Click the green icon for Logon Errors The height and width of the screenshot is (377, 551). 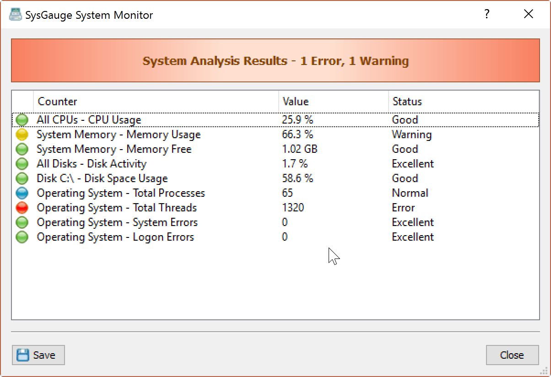coord(22,237)
